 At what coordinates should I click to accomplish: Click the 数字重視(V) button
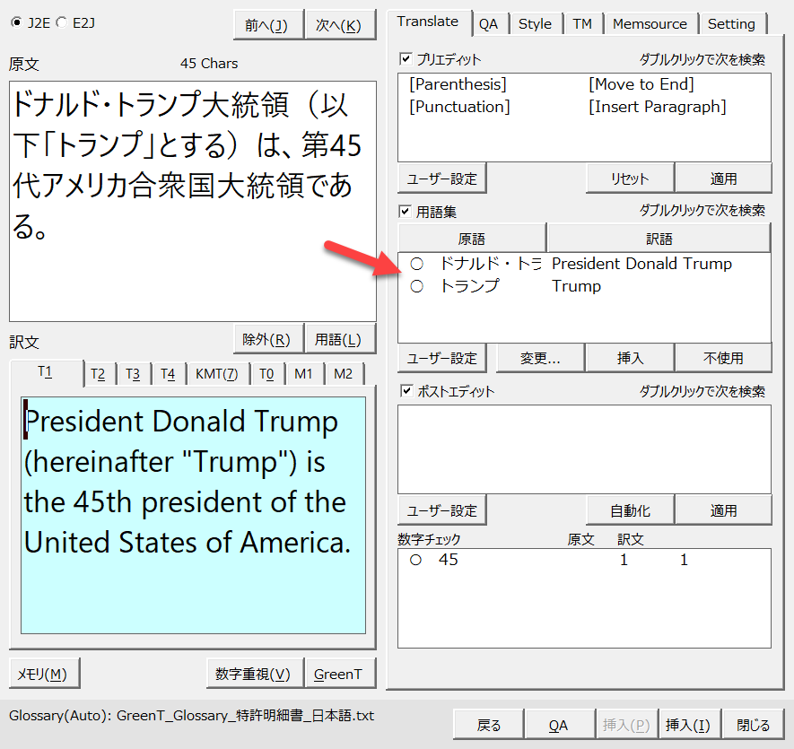click(x=253, y=674)
